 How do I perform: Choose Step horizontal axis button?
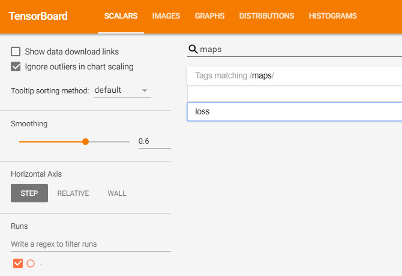click(29, 193)
